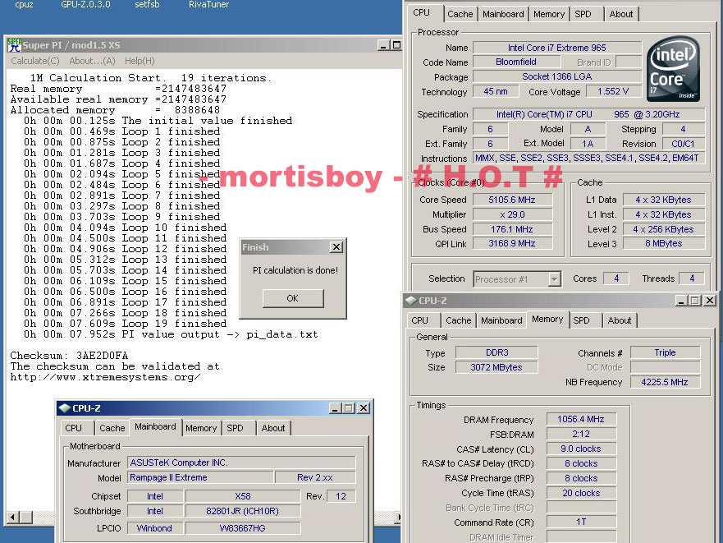Switch to Memory tab in top CPU-Z window
The image size is (723, 543).
click(x=549, y=14)
